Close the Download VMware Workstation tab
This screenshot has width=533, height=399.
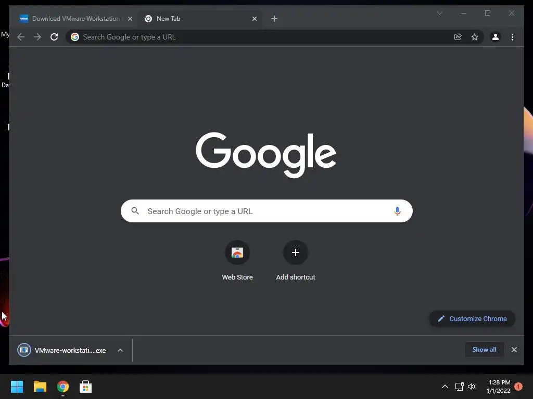pyautogui.click(x=130, y=19)
